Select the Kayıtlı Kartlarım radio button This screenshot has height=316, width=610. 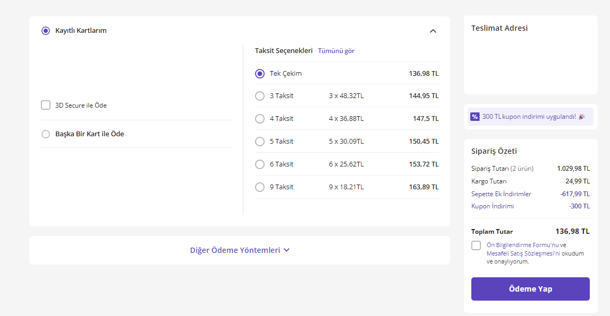[x=46, y=31]
